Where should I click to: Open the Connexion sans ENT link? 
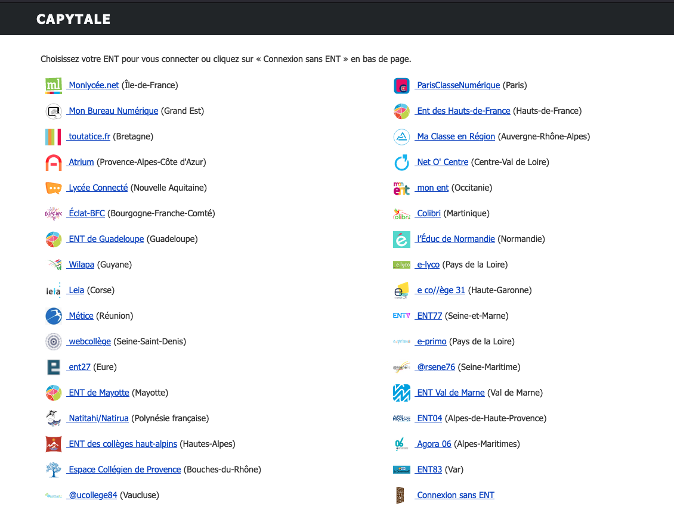pos(455,495)
